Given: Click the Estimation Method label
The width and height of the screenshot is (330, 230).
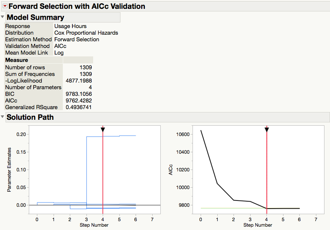Looking at the screenshot, I should click(x=28, y=39).
